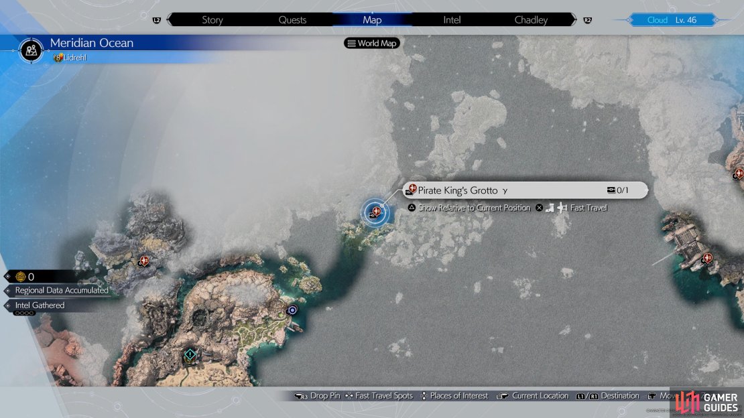Click the R2 next-tab icon

click(587, 20)
